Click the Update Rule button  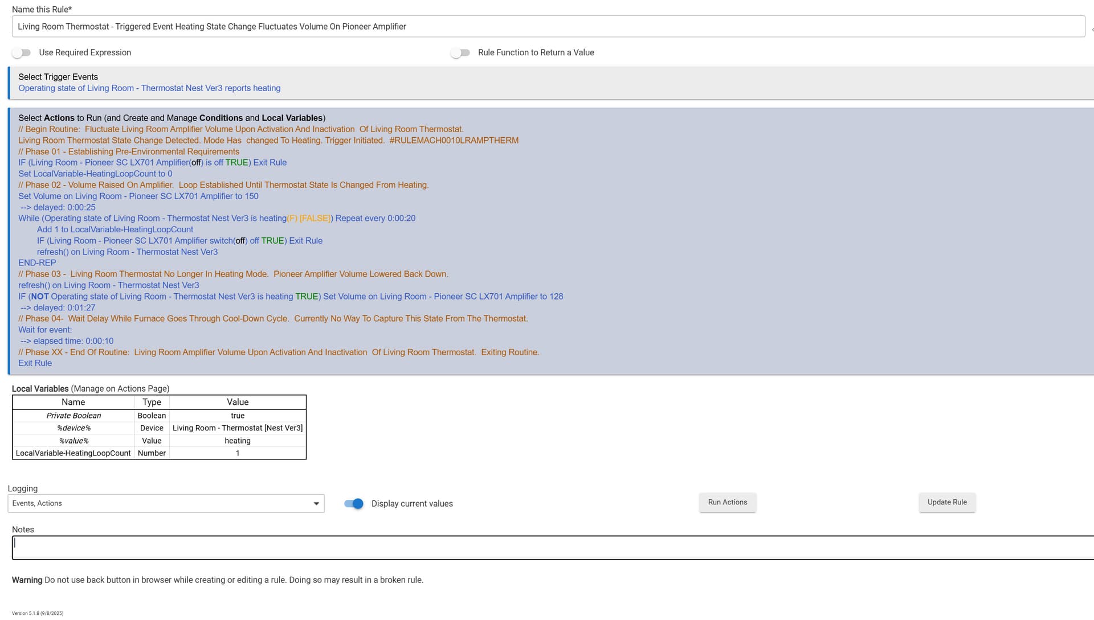point(946,503)
